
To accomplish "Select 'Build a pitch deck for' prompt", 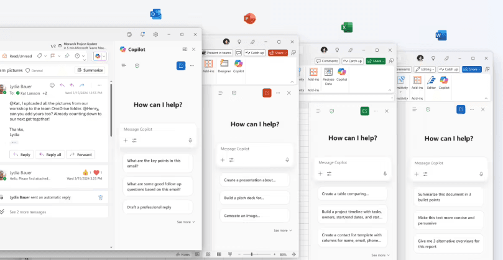I will [255, 198].
